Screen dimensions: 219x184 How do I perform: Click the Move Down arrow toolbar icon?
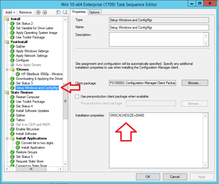44,12
